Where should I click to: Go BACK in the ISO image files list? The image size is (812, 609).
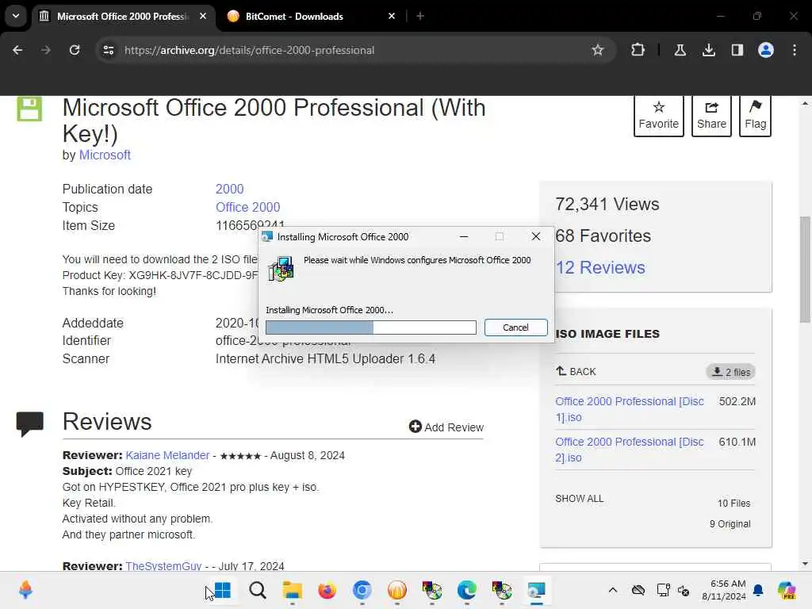point(576,371)
